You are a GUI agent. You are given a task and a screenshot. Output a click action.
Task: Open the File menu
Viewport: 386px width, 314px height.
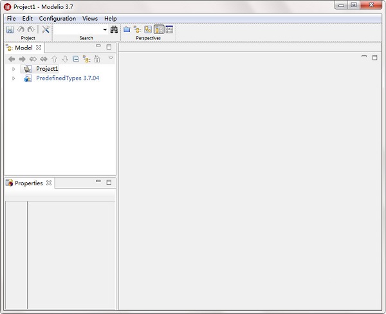pos(12,19)
